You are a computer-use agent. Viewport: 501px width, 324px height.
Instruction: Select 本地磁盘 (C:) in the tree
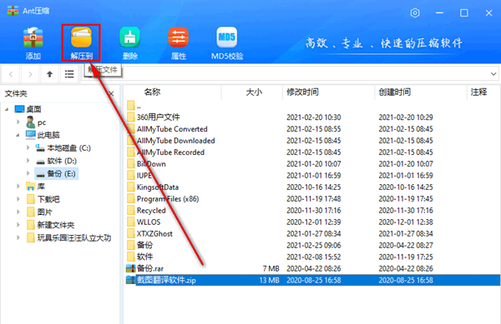pos(63,147)
